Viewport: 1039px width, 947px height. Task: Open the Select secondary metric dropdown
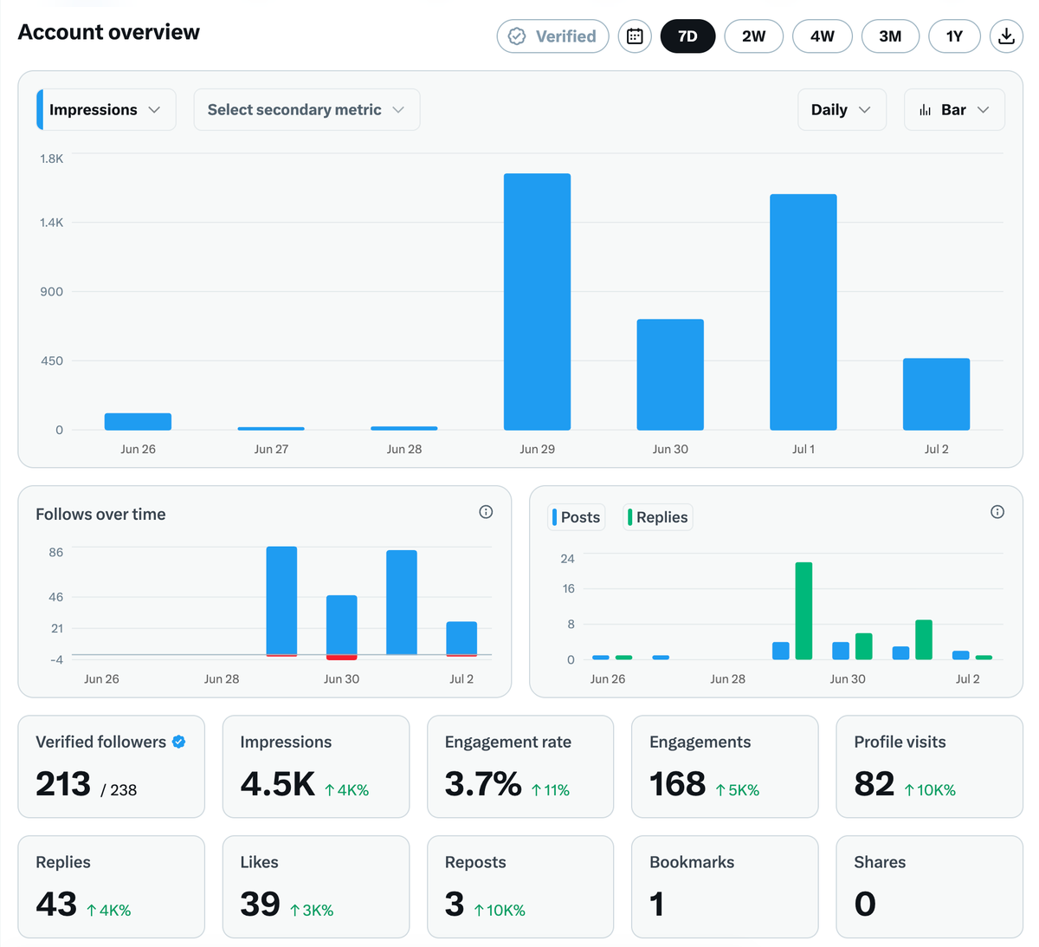click(307, 110)
